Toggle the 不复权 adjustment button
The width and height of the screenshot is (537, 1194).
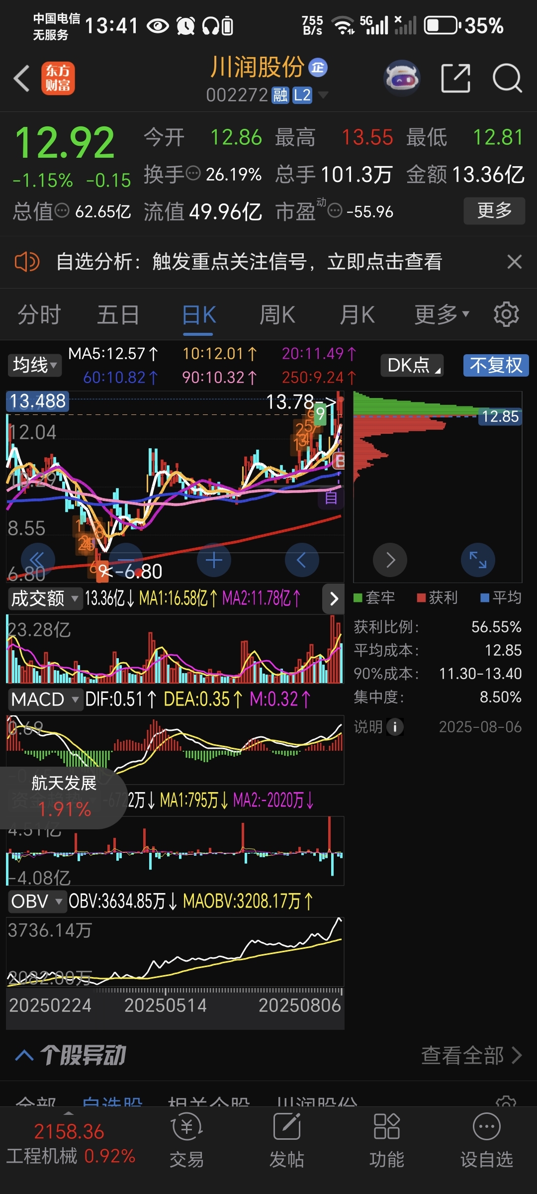coord(496,365)
